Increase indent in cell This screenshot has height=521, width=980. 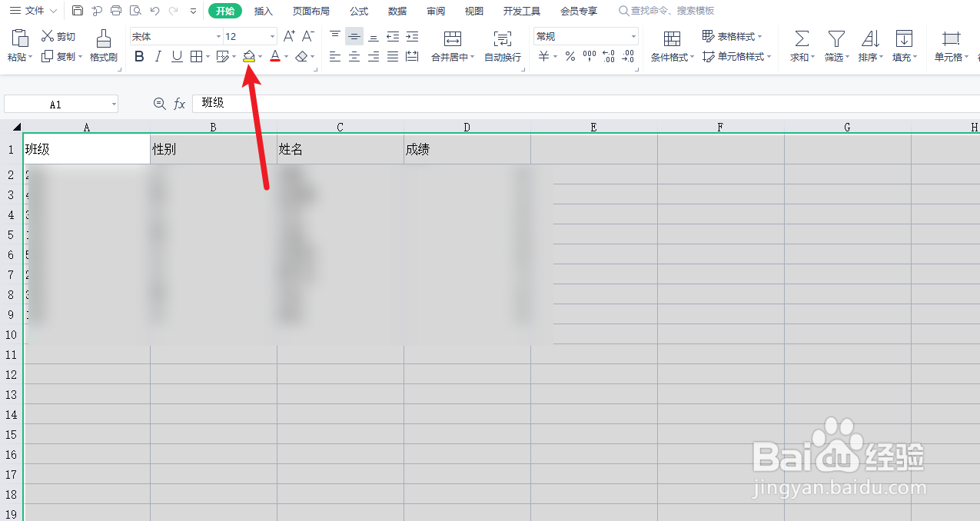point(412,36)
